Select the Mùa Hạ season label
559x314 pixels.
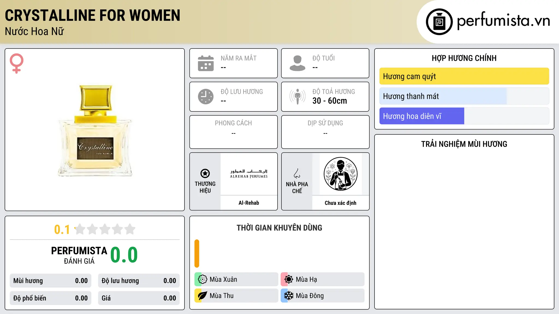pyautogui.click(x=306, y=279)
